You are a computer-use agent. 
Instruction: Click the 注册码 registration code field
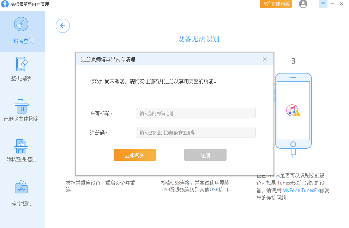coord(195,133)
